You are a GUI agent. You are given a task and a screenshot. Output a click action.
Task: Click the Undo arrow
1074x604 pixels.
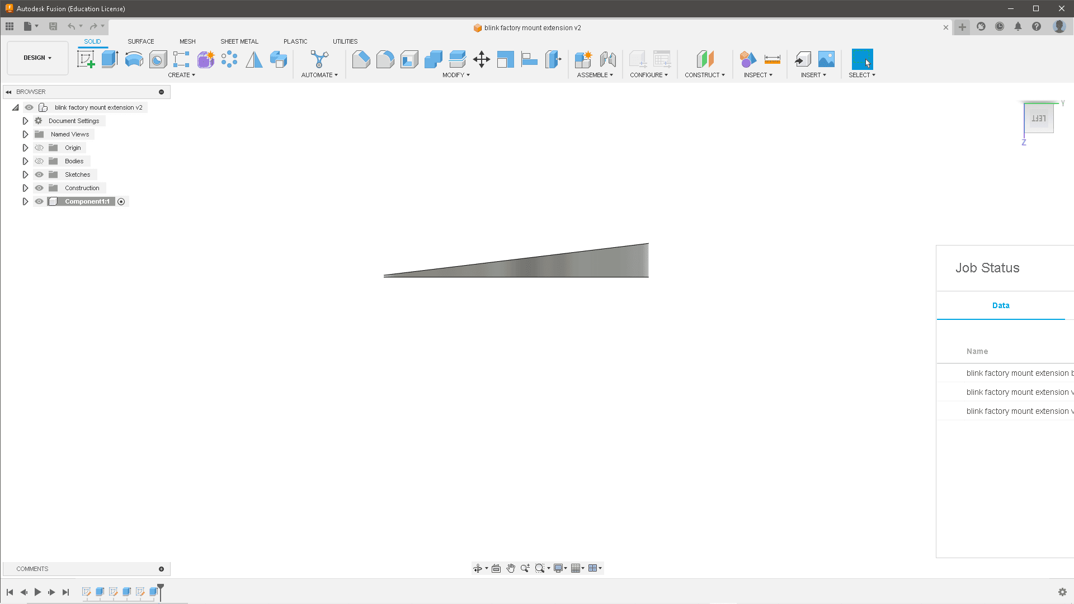tap(71, 26)
